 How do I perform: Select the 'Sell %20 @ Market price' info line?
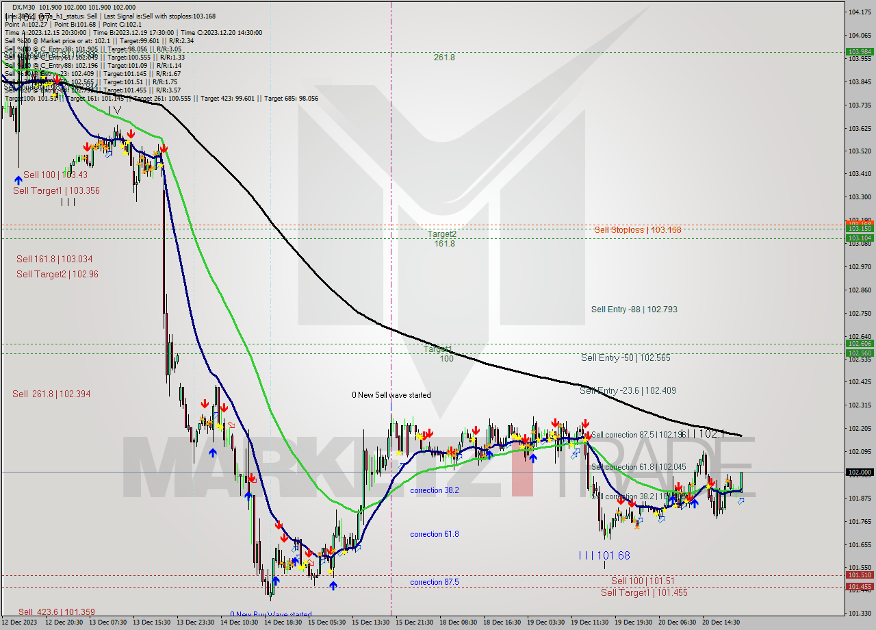point(99,40)
